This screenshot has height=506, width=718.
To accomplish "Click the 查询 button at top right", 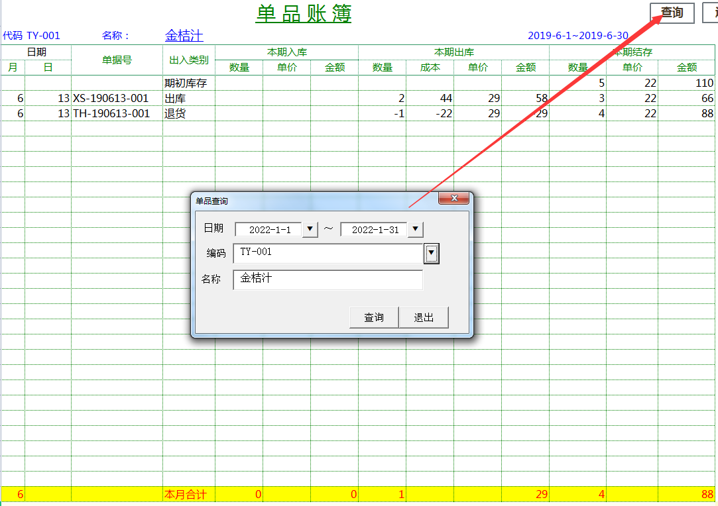I will point(672,13).
